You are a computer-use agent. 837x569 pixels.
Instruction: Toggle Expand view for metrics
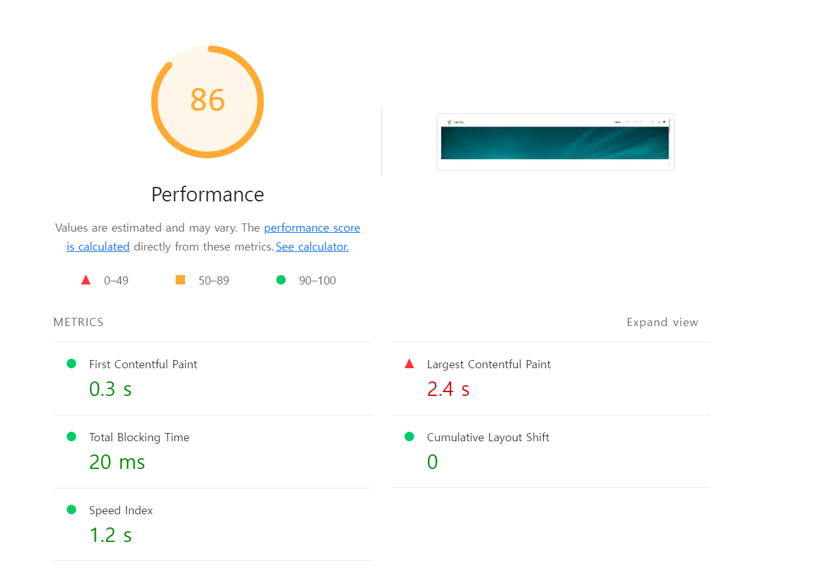pos(662,322)
